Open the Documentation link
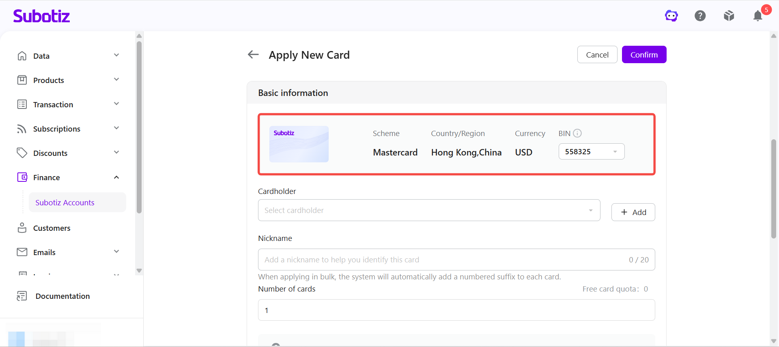 (x=62, y=296)
